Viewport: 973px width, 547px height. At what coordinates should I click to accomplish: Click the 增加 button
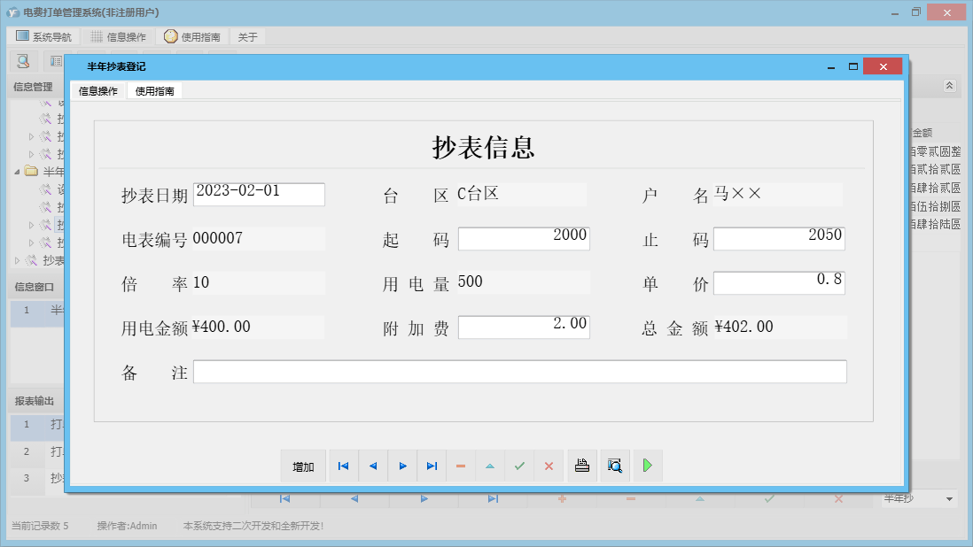(x=302, y=466)
